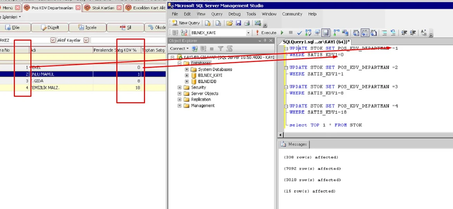
Task: Click the Perakende Satış KDV % column header
Action: tap(117, 50)
